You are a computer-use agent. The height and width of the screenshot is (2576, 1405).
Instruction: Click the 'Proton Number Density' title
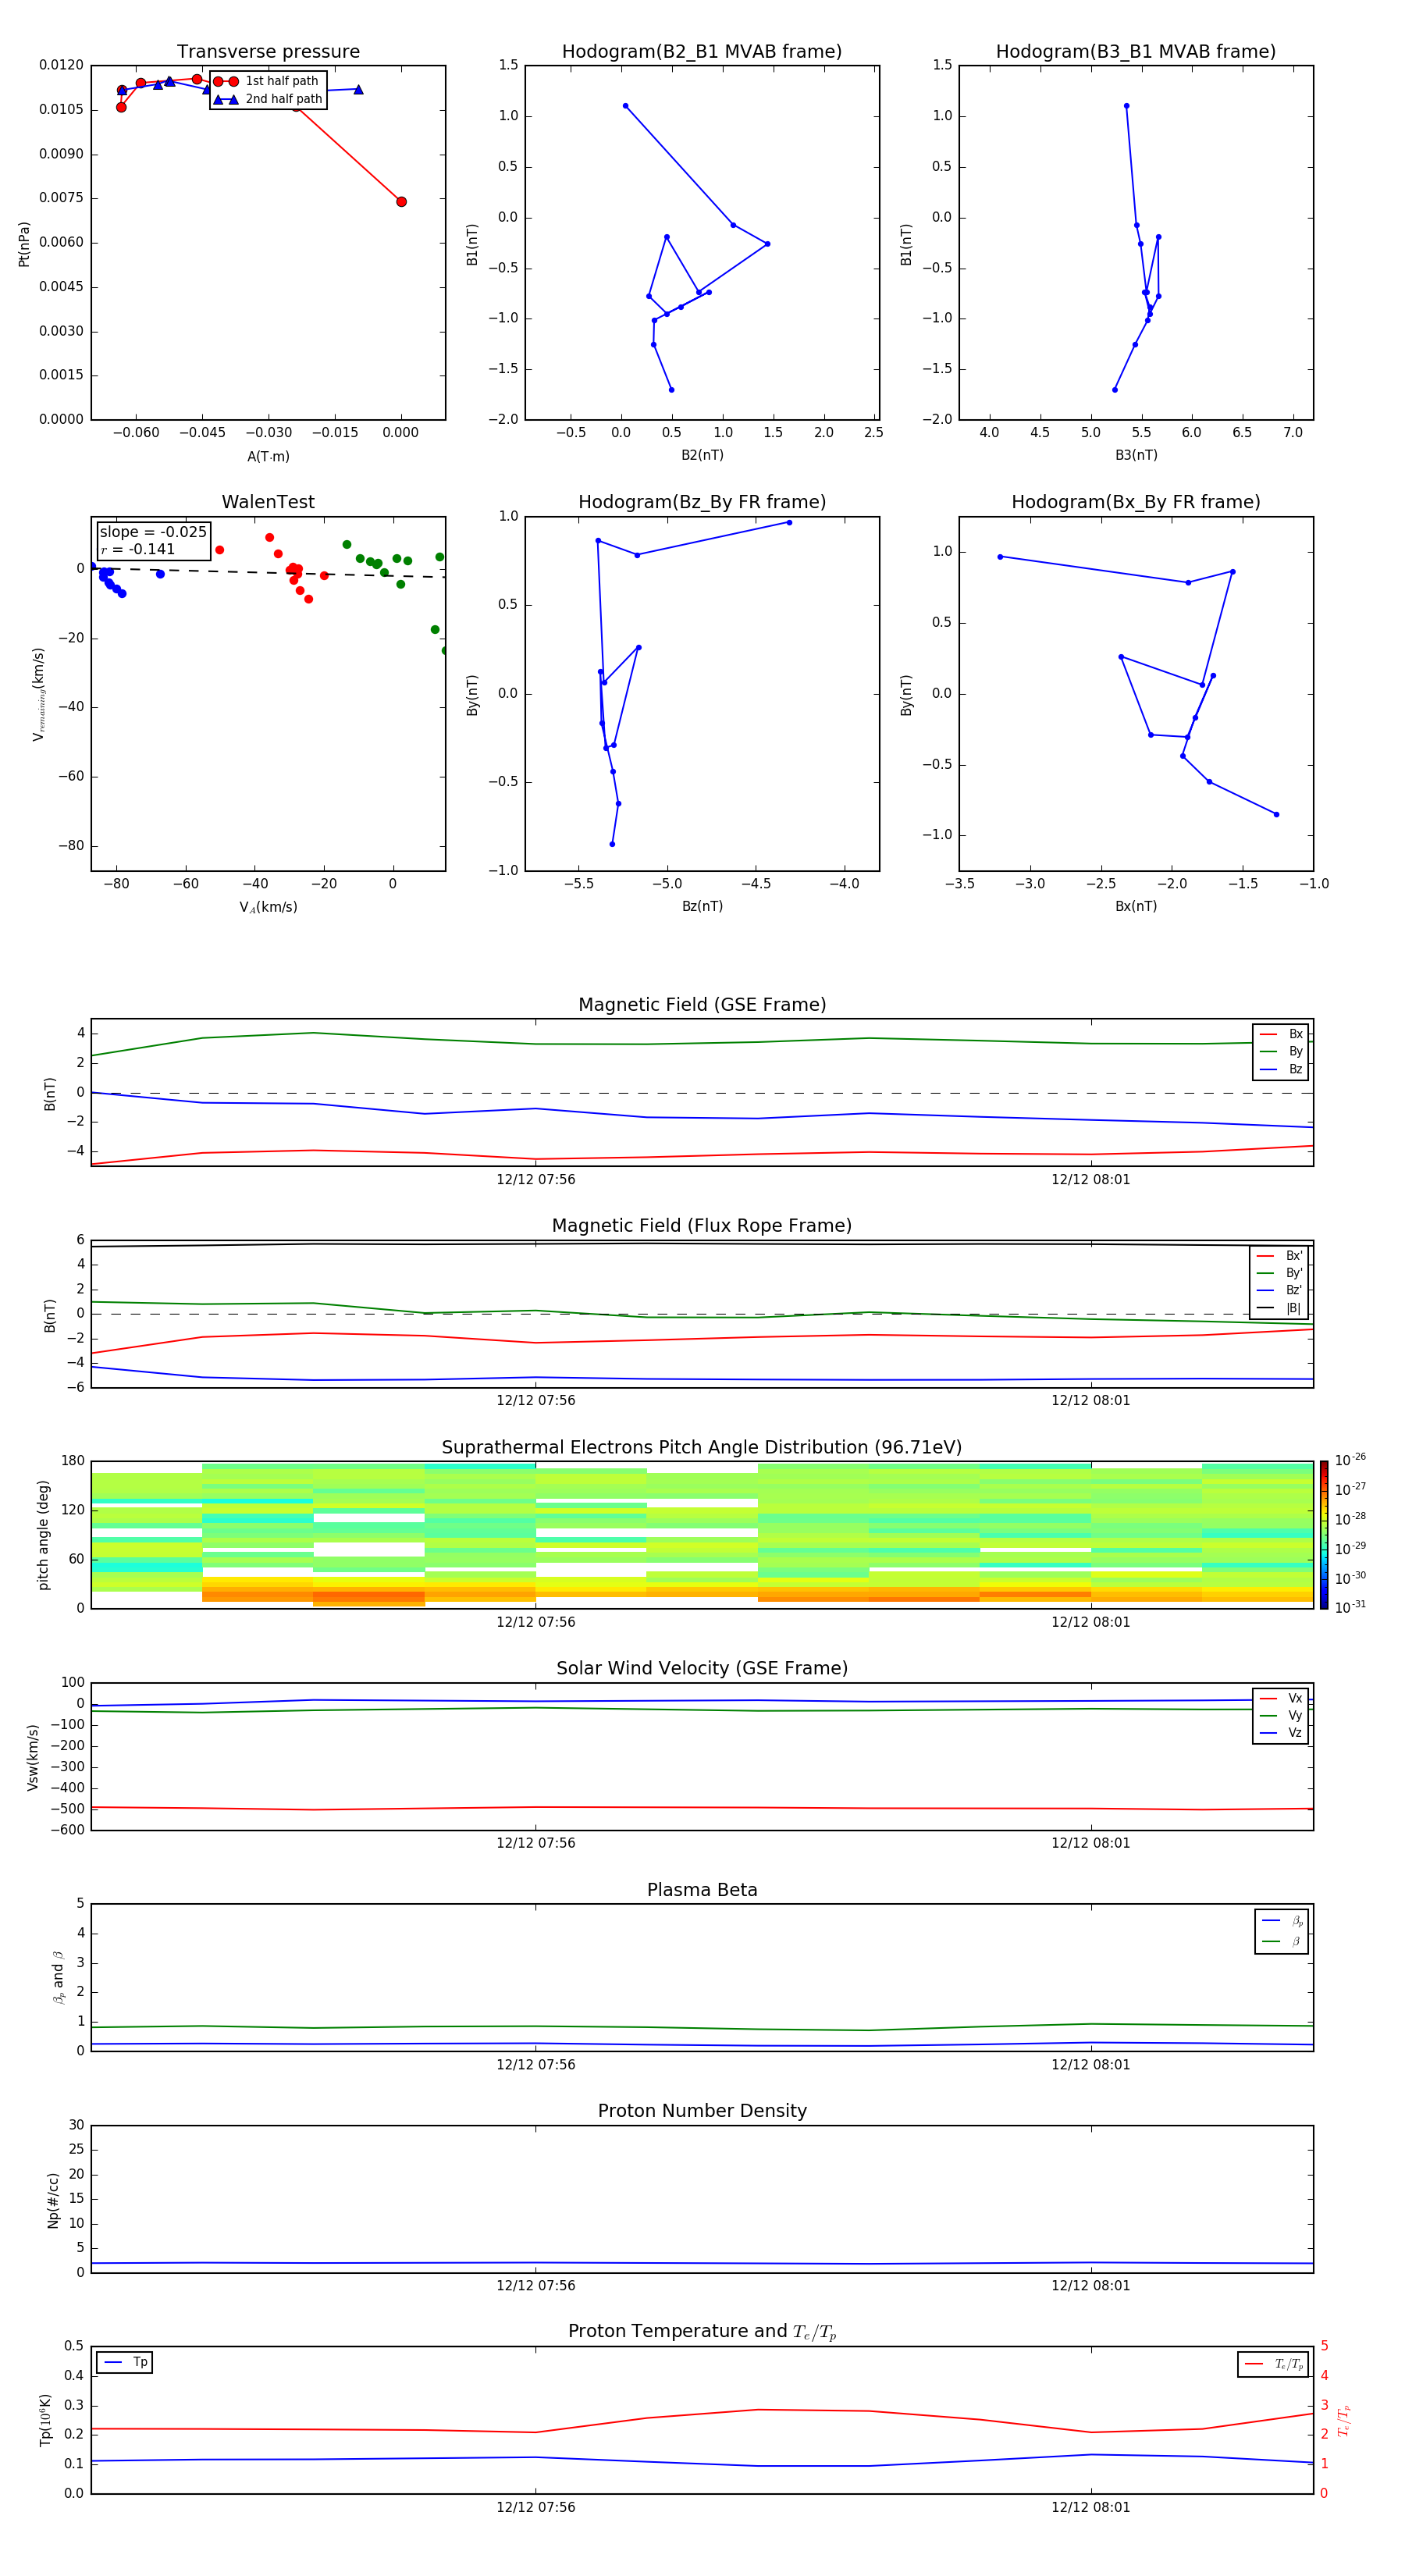point(702,2111)
